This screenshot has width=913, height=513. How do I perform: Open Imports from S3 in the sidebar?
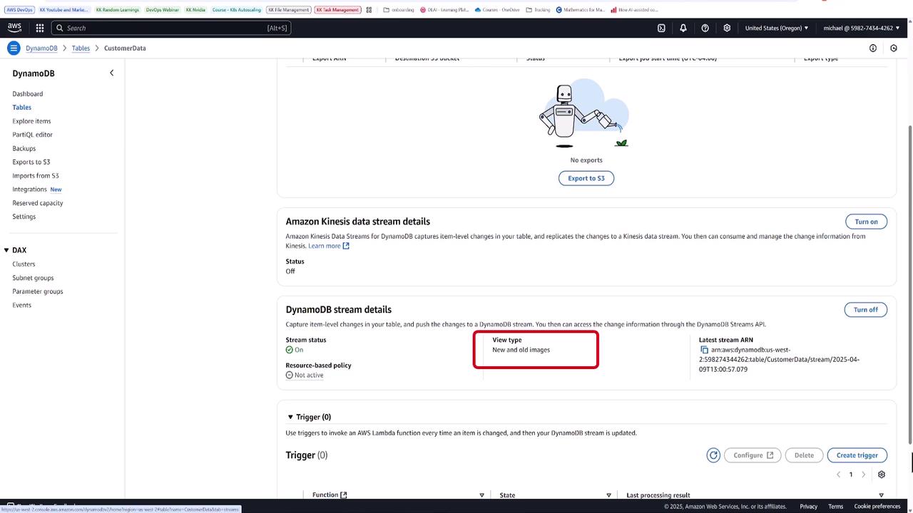36,175
